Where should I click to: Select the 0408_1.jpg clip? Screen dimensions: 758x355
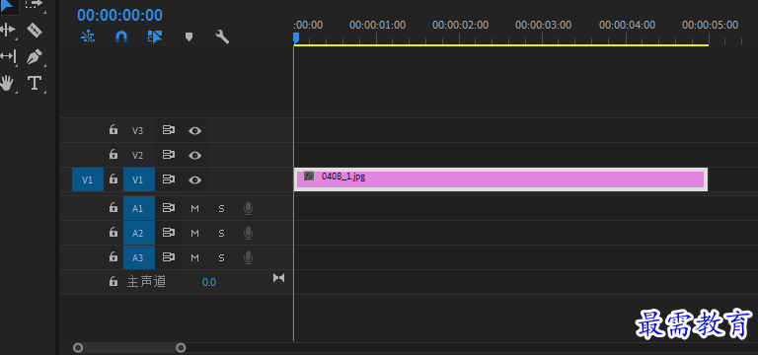[x=500, y=179]
